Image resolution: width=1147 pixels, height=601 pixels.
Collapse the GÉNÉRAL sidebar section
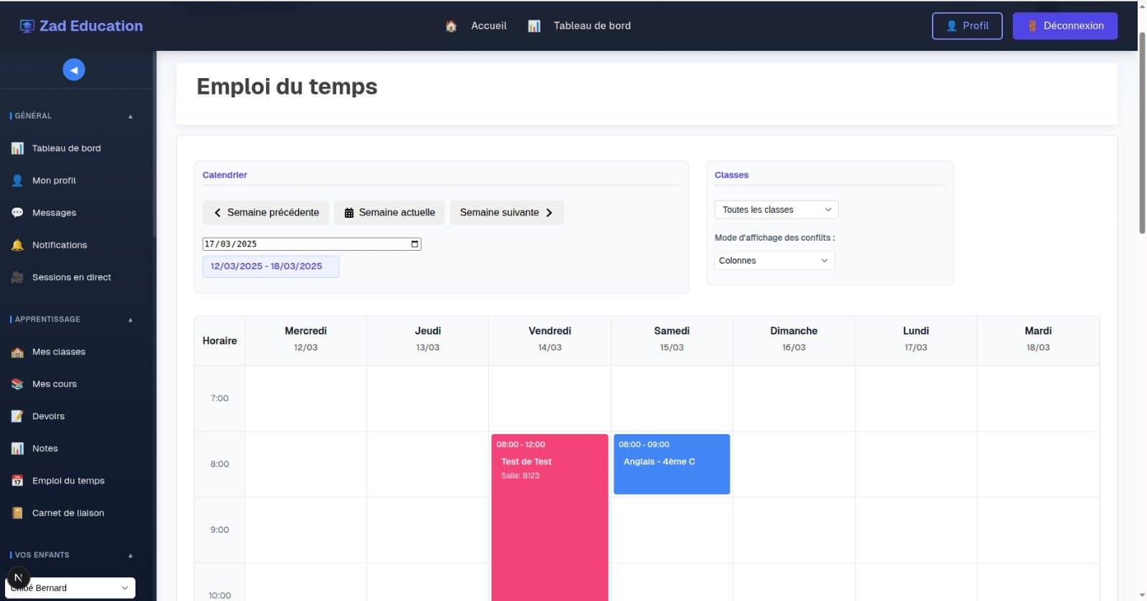pyautogui.click(x=130, y=116)
